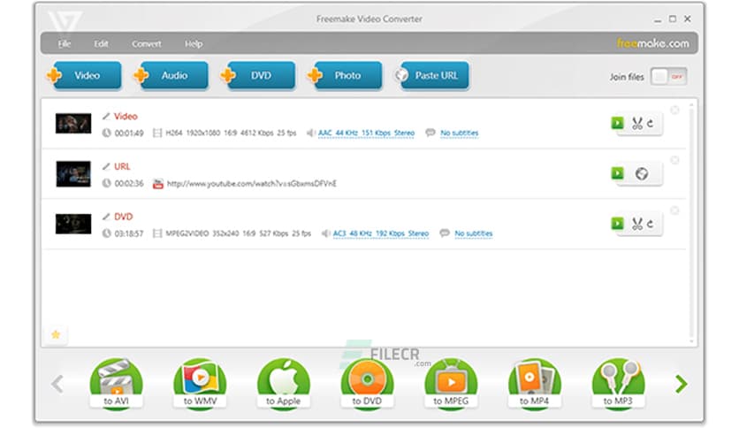The image size is (739, 428).
Task: Click the 03:18:57 duration text
Action: (x=129, y=233)
